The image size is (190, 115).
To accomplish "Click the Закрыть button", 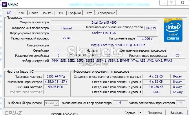I will coord(177,113).
